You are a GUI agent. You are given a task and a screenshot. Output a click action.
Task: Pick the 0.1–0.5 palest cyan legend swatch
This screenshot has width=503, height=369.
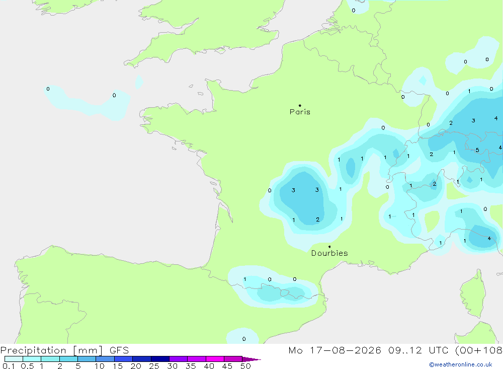(x=14, y=359)
